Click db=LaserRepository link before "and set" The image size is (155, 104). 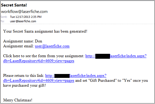(x=39, y=81)
